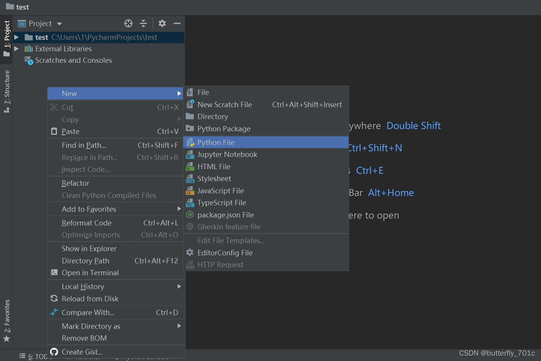Click Copy submenu arrow

(179, 119)
